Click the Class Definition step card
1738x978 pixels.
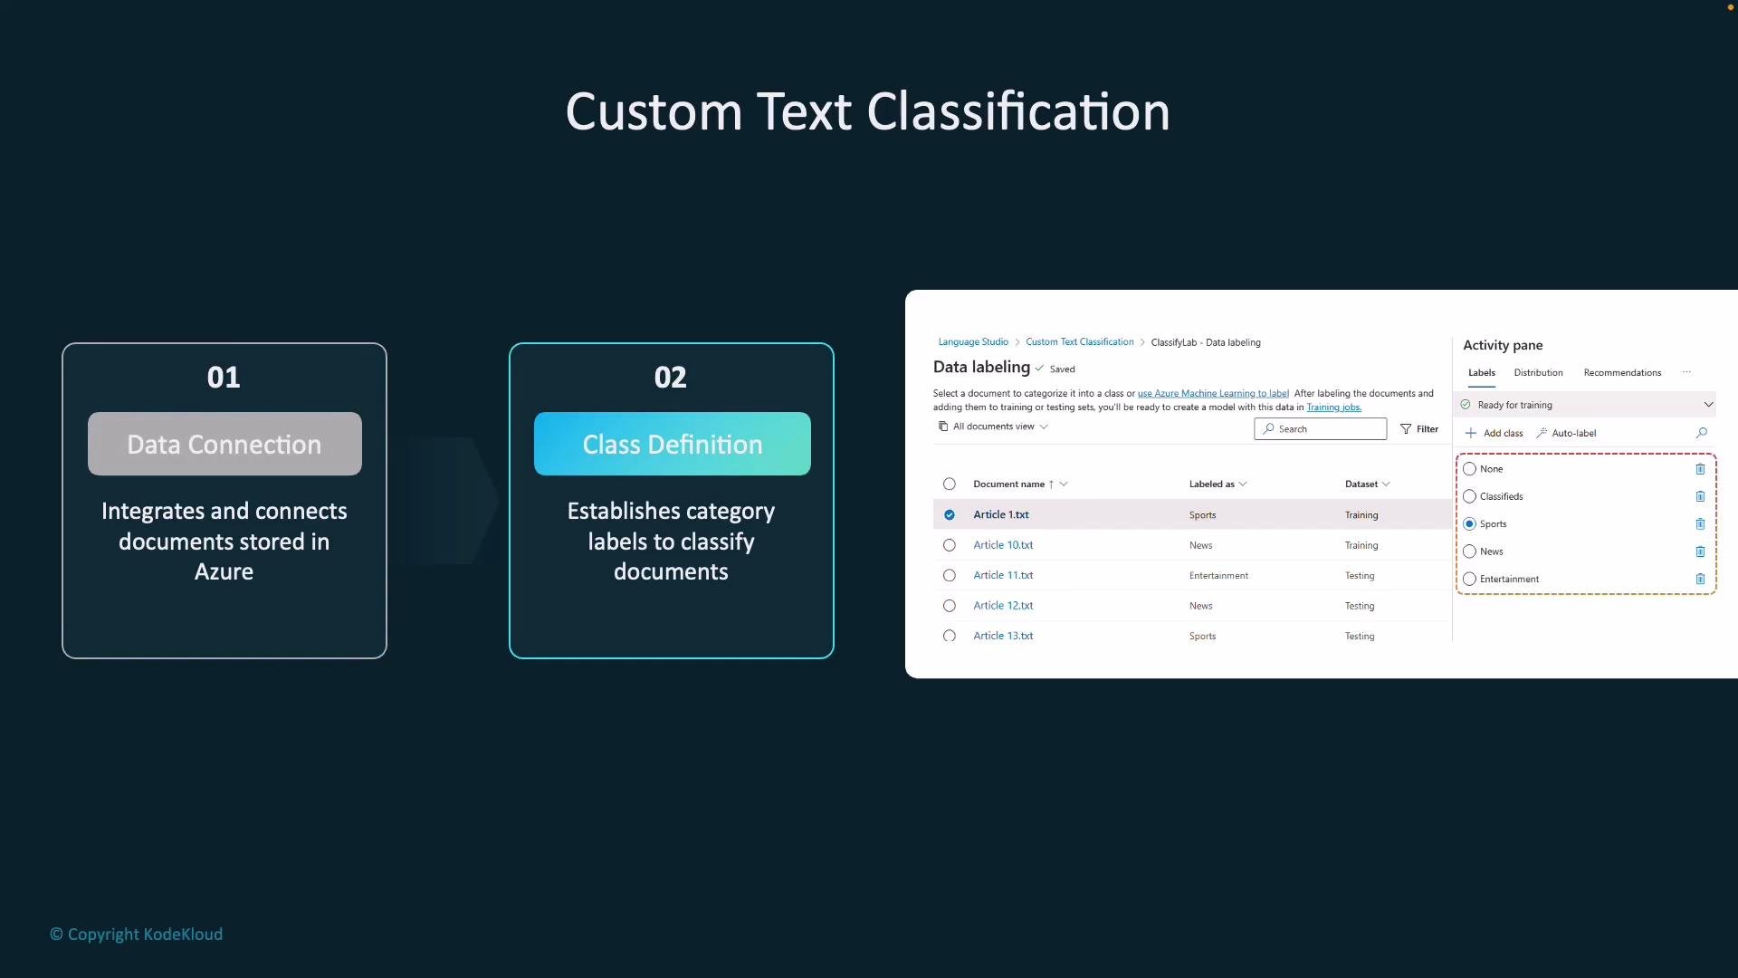672,500
